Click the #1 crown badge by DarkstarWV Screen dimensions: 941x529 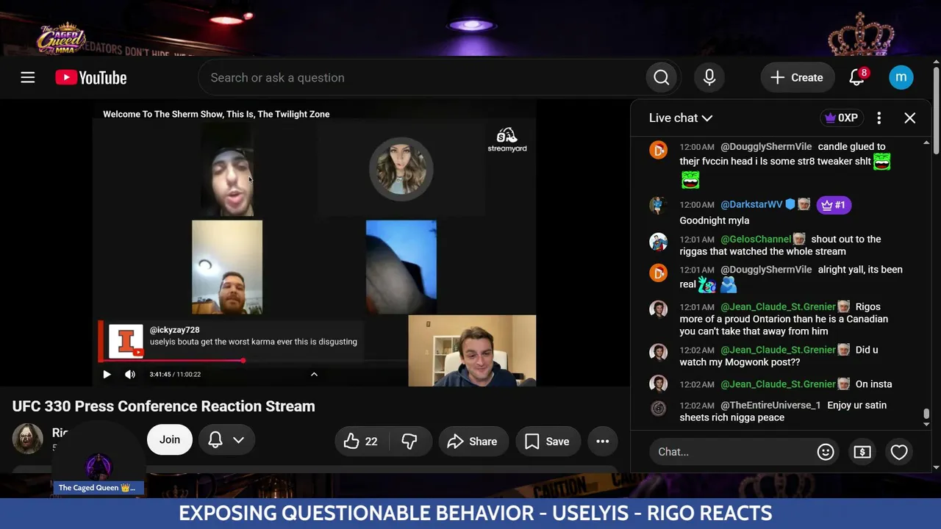[x=833, y=205]
